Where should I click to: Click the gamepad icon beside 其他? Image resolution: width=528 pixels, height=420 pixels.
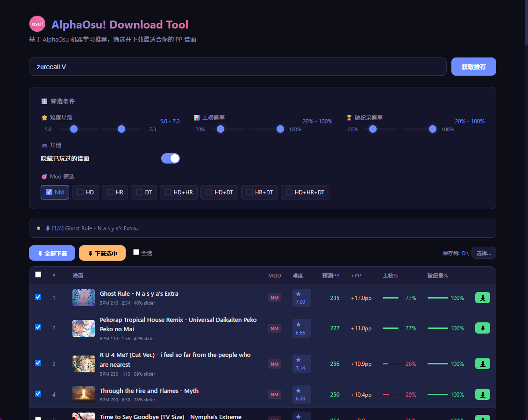(44, 145)
